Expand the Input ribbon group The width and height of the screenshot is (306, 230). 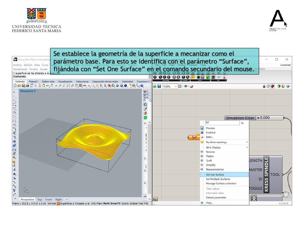(209, 80)
